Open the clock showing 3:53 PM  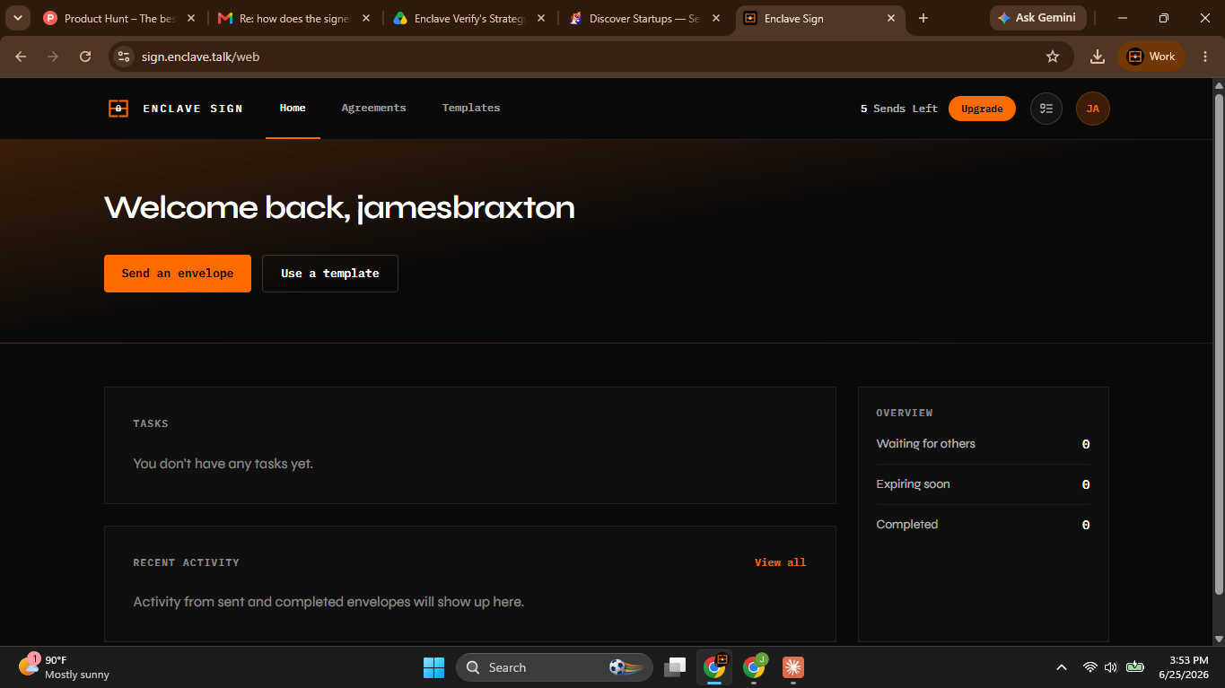[1184, 667]
